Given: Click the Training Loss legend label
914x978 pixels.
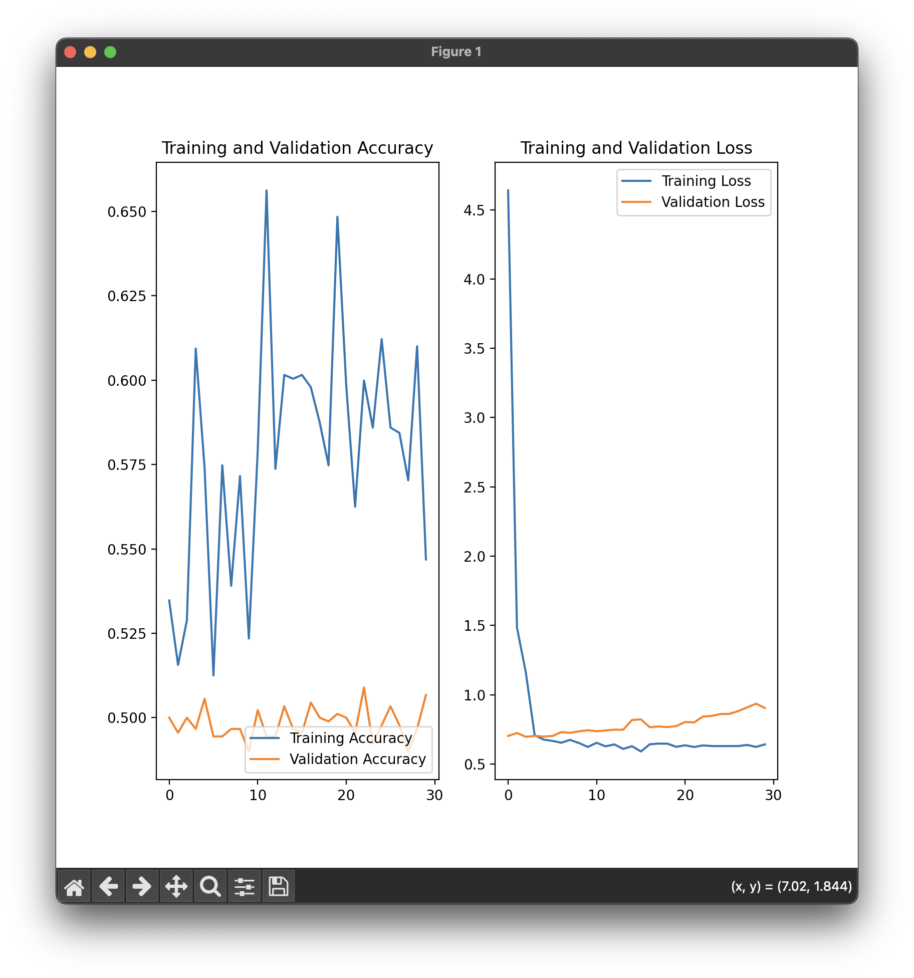Looking at the screenshot, I should pos(706,181).
